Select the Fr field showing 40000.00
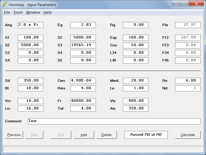The height and width of the screenshot is (155, 206). coord(83,101)
